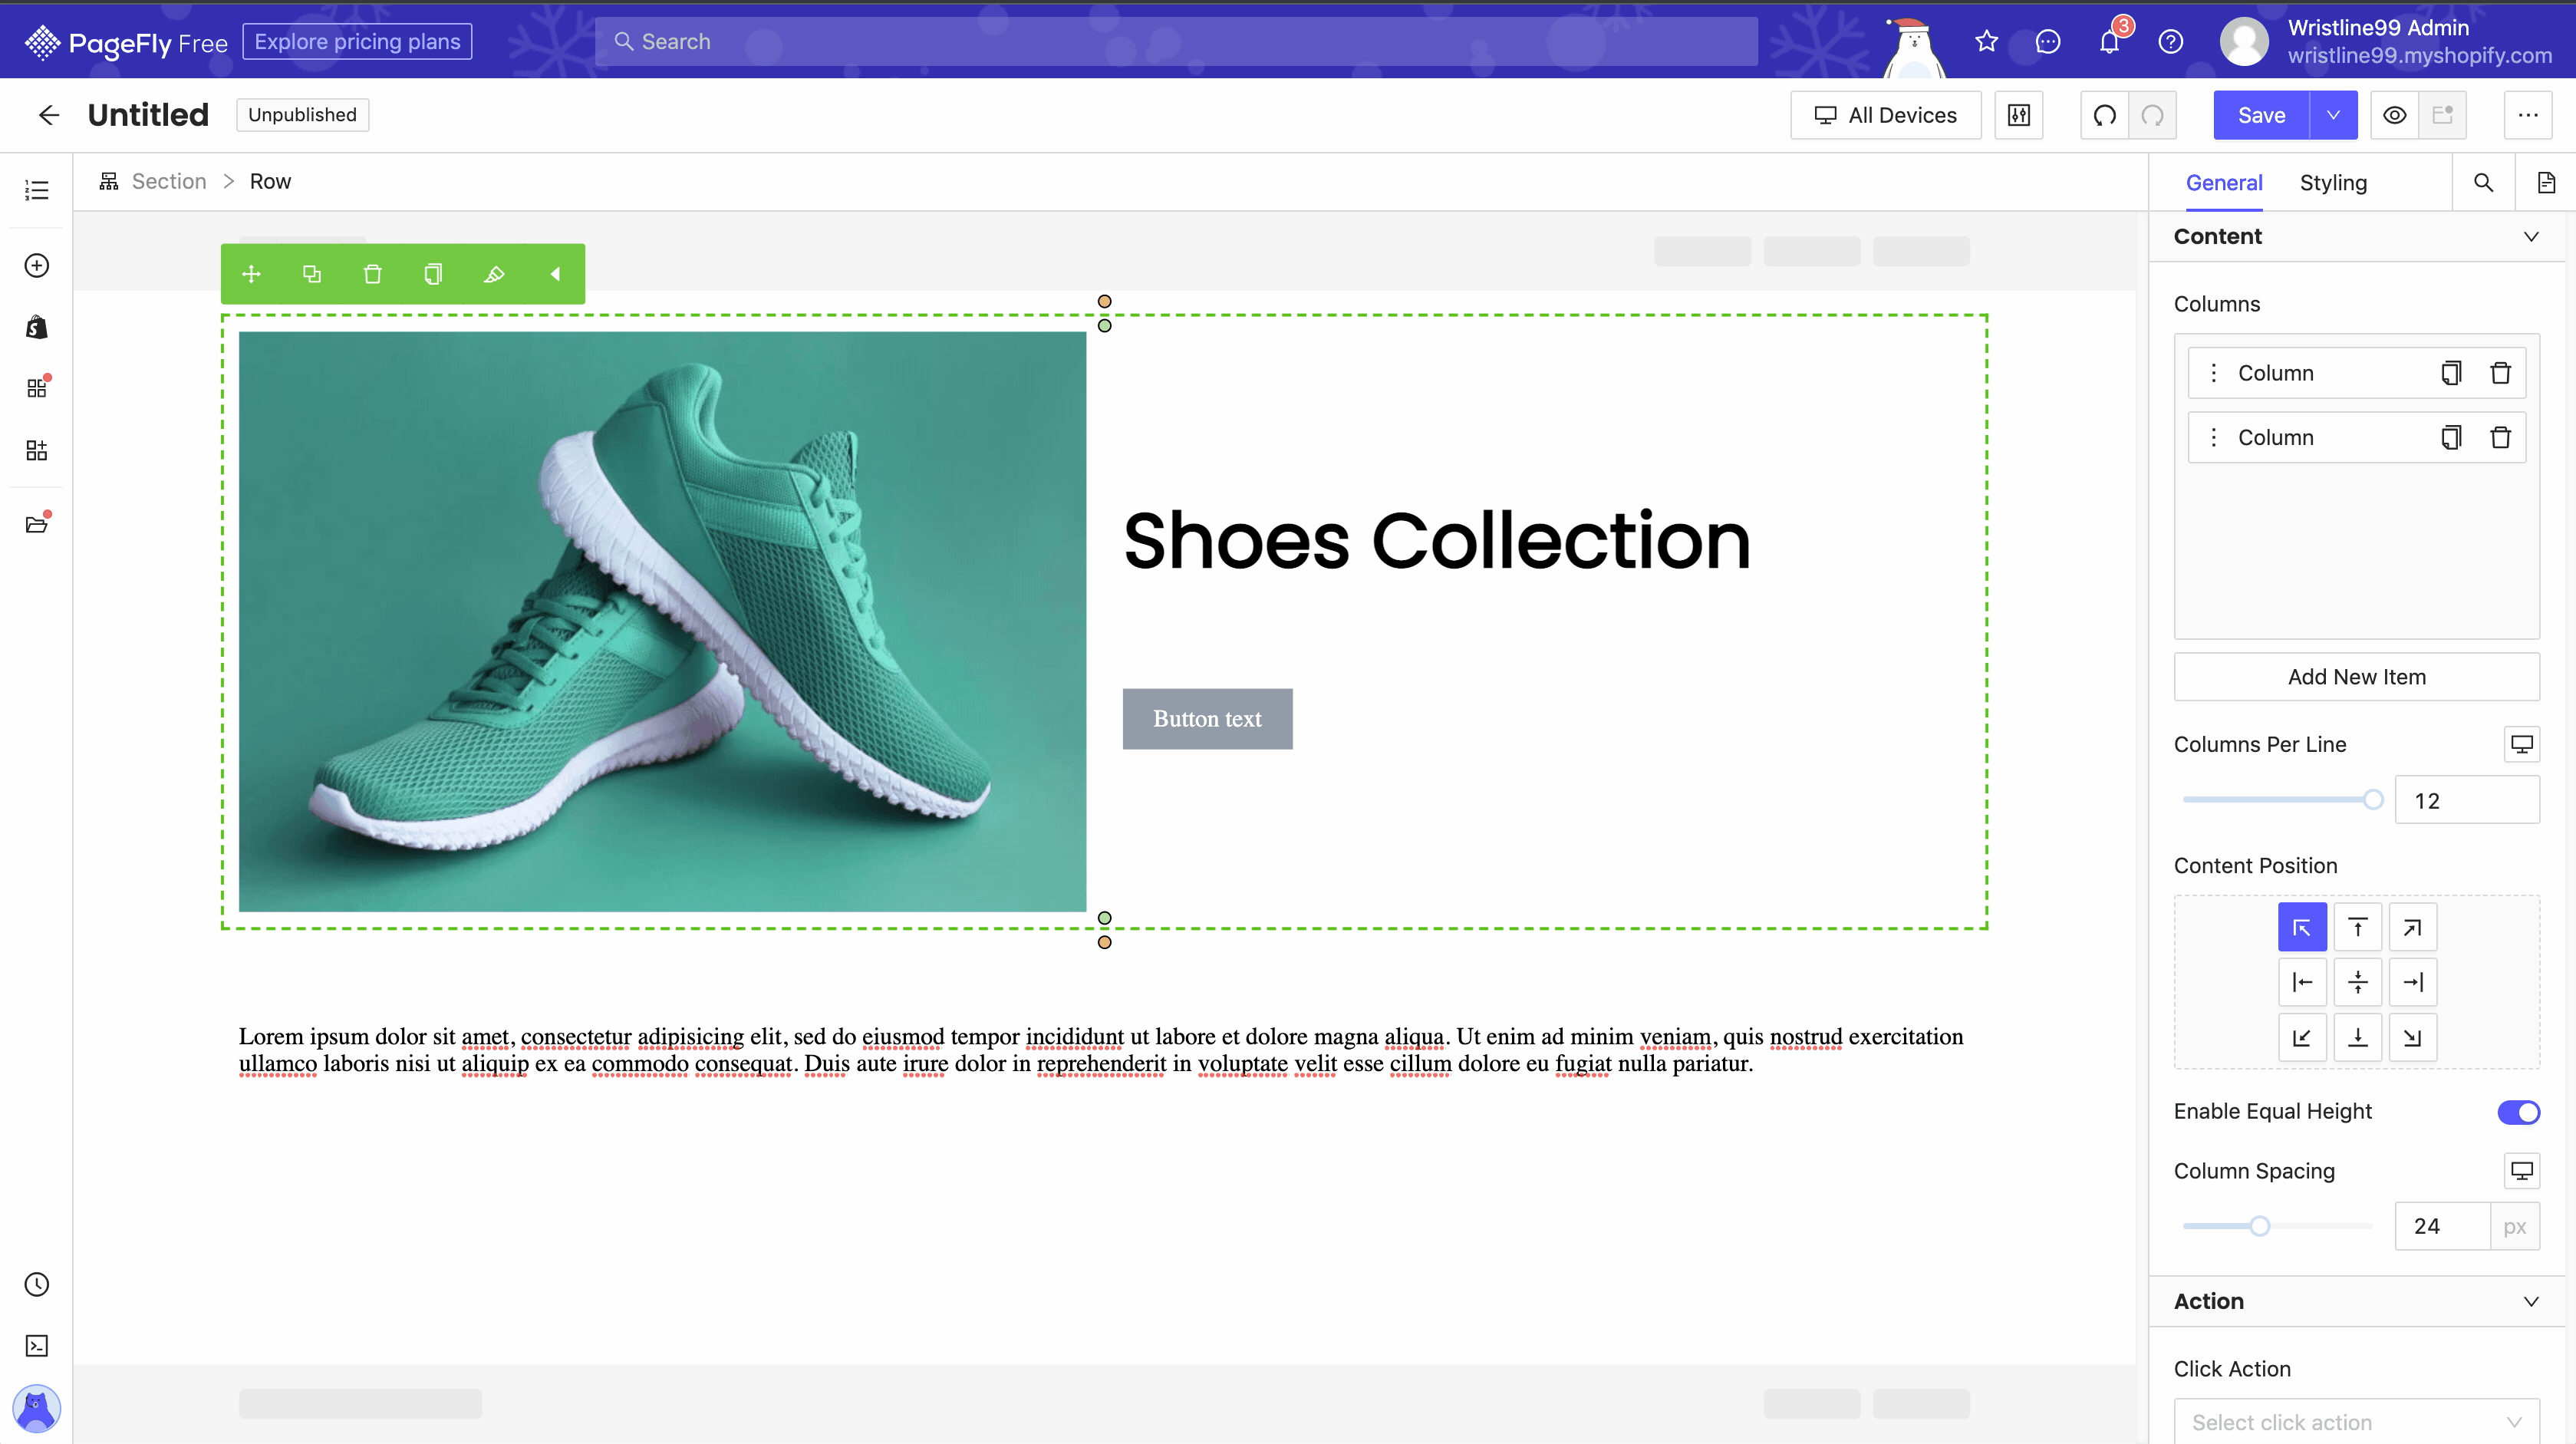Search parameters with magnifier icon
Viewport: 2576px width, 1444px height.
point(2484,182)
